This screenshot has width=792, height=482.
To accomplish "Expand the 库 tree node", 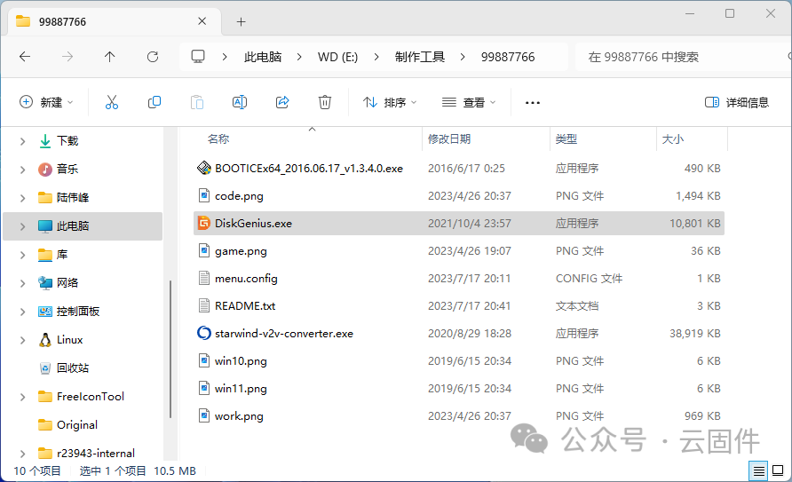I will [22, 255].
